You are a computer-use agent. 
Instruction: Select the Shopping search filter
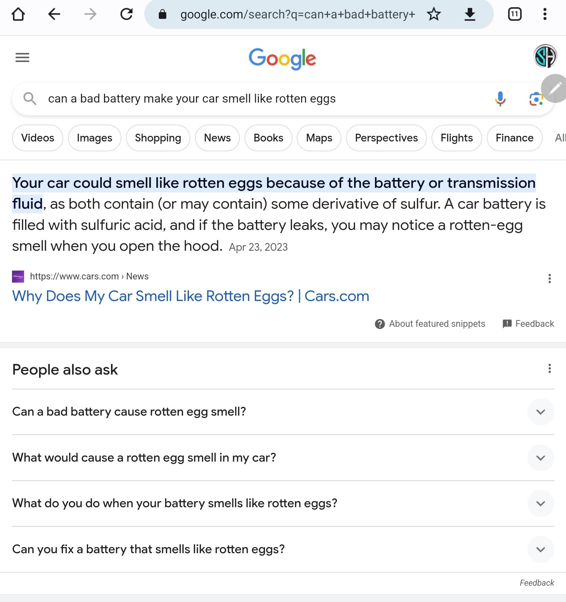[158, 138]
